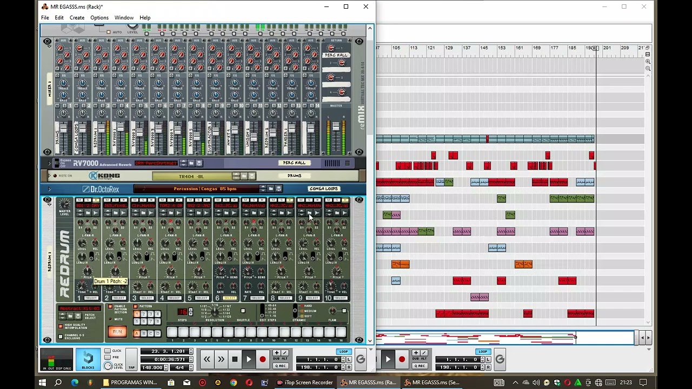Select Redrum pattern bank B
The image size is (692, 389).
coord(143,333)
